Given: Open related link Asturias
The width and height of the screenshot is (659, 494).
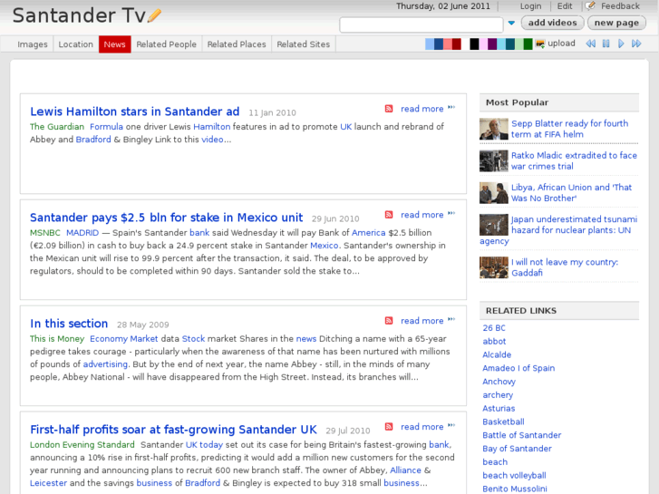Looking at the screenshot, I should point(499,408).
